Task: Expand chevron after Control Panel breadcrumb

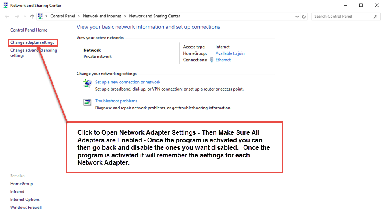Action: pyautogui.click(x=79, y=16)
